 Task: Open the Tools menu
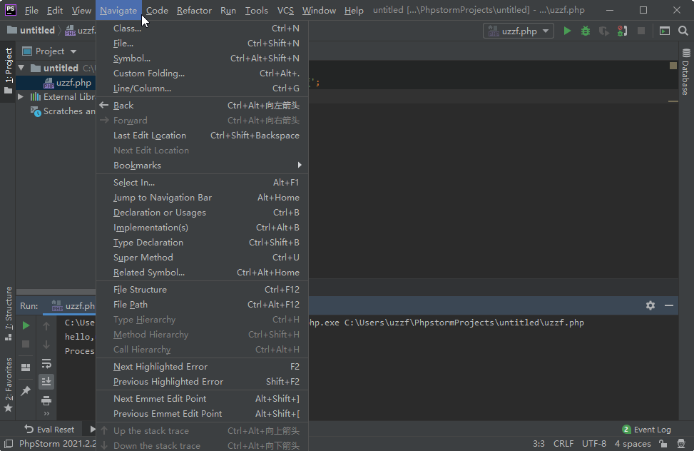coord(256,10)
